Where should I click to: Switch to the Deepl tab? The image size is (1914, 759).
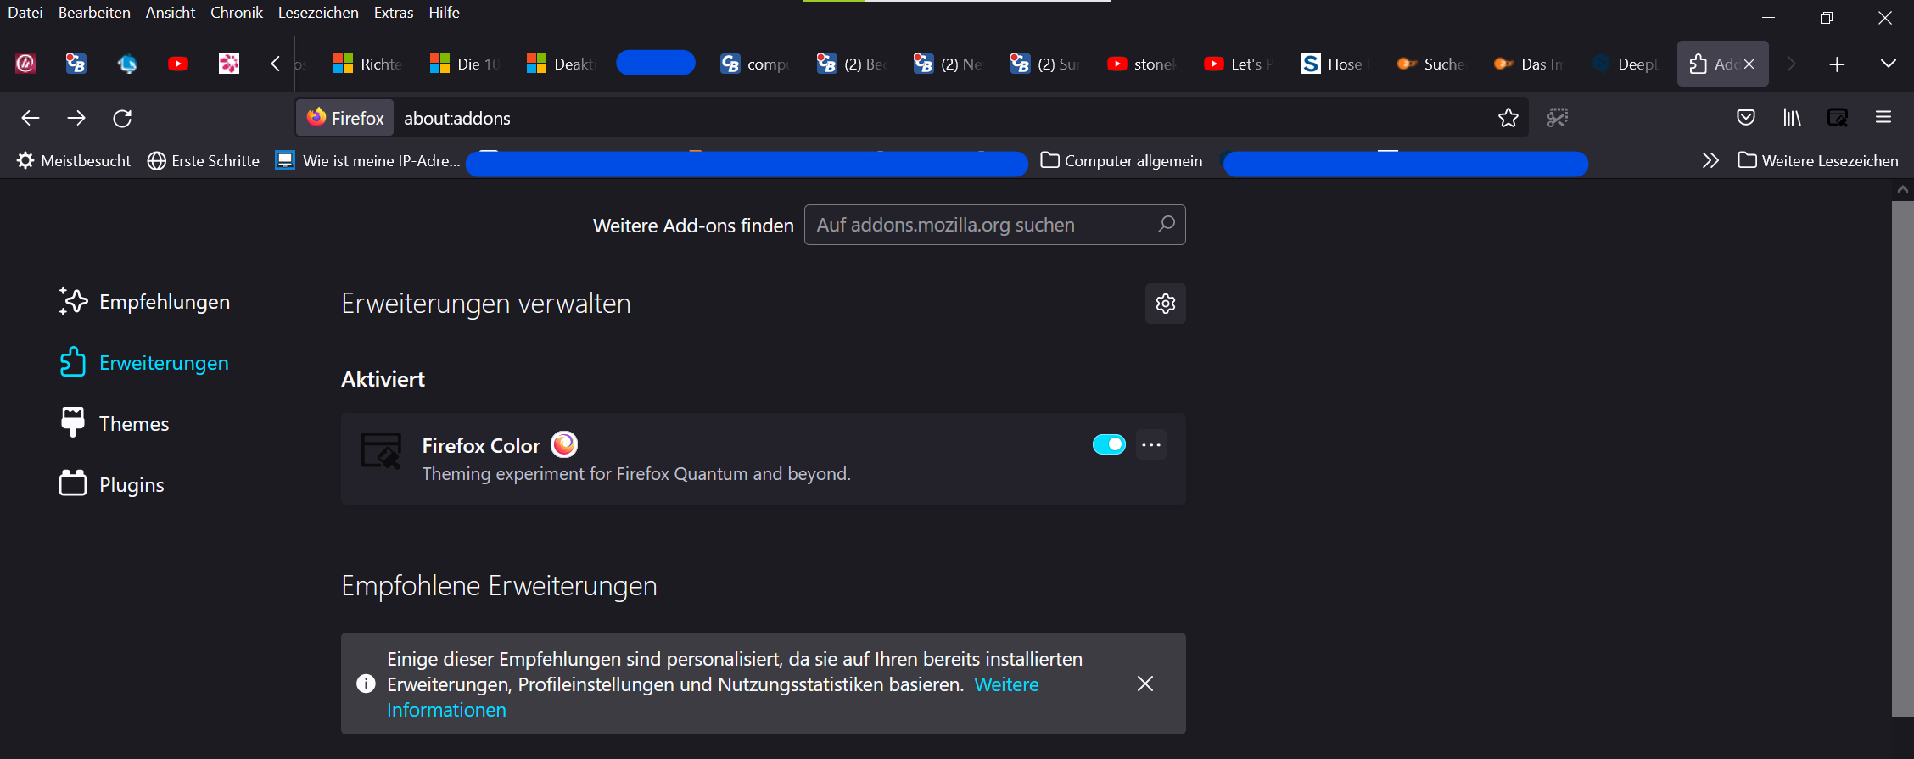(x=1625, y=64)
